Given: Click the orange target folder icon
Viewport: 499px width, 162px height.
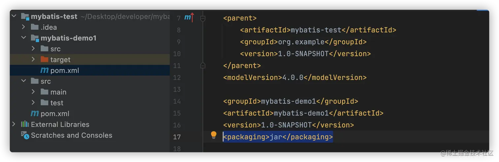Looking at the screenshot, I should click(44, 59).
